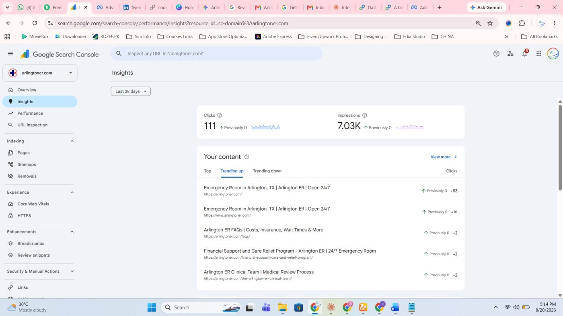Viewport: 563px width, 316px height.
Task: Switch to the Trending down tab
Action: pyautogui.click(x=267, y=171)
